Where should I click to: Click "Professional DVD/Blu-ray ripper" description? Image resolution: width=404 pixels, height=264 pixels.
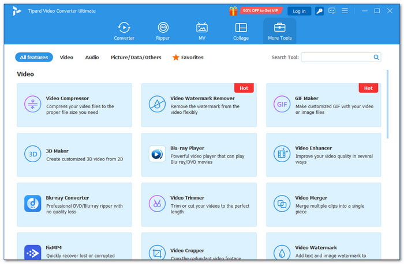(x=84, y=209)
